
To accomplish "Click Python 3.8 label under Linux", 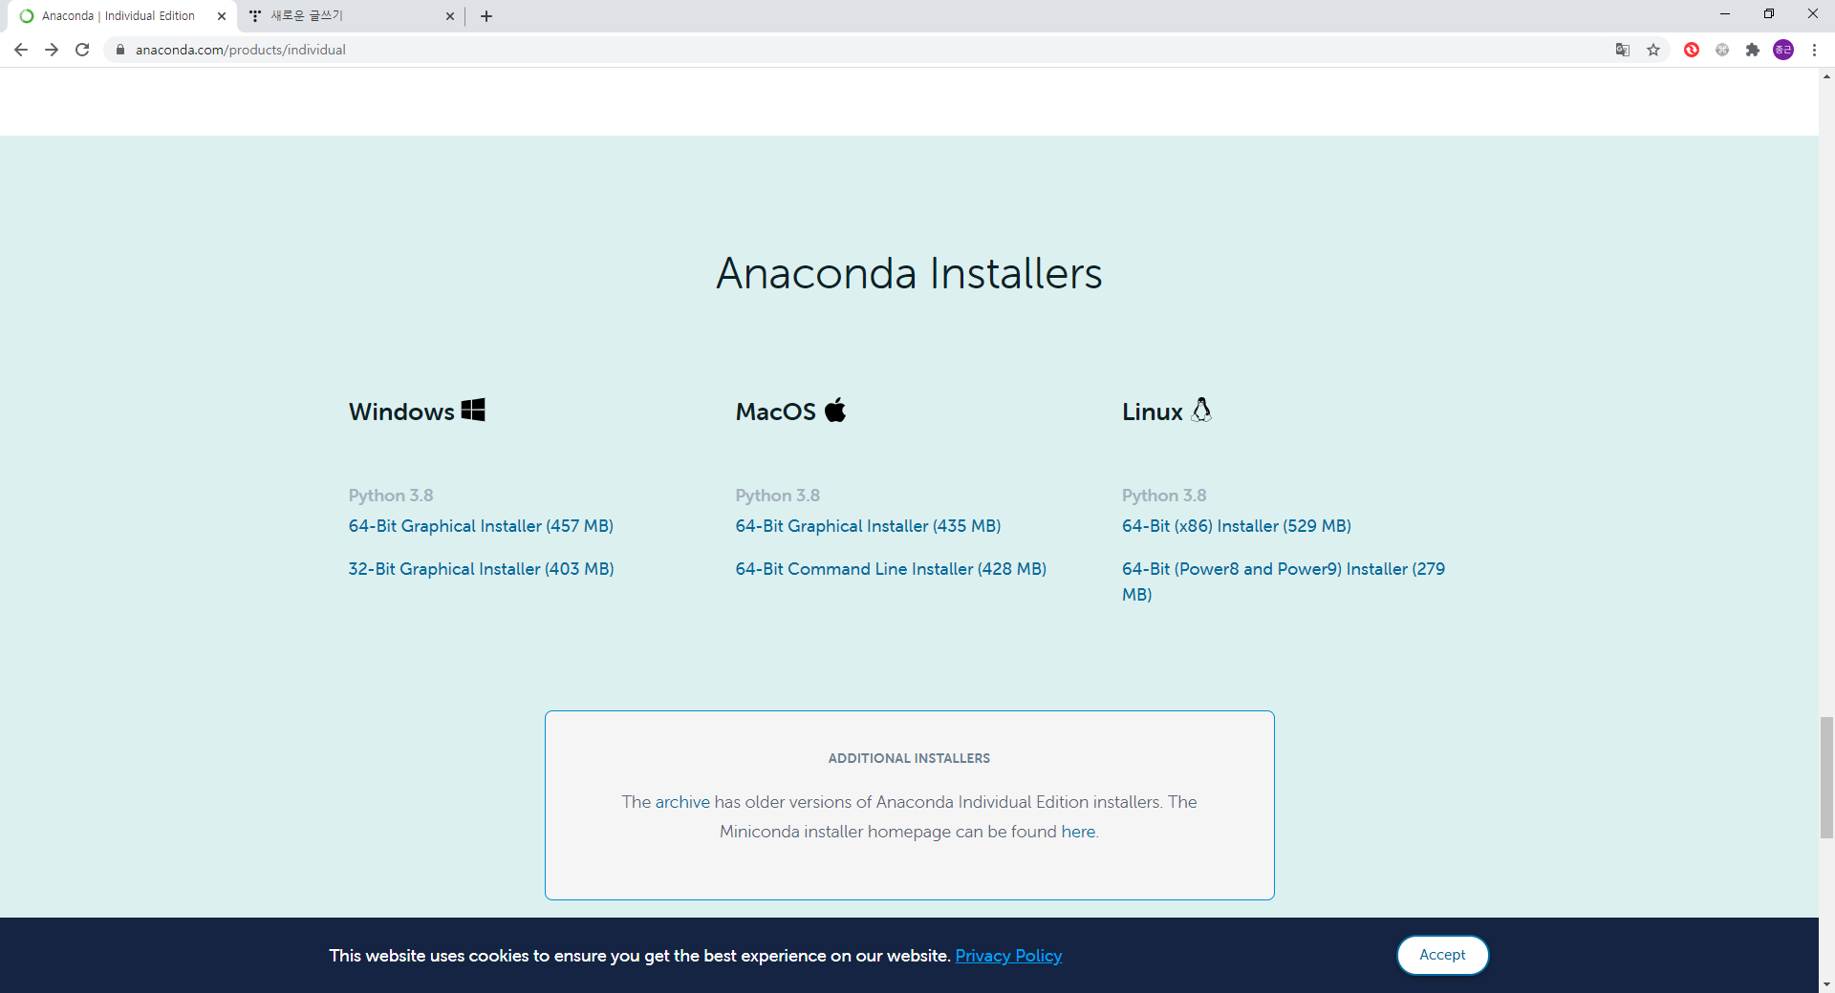I will [x=1164, y=496].
